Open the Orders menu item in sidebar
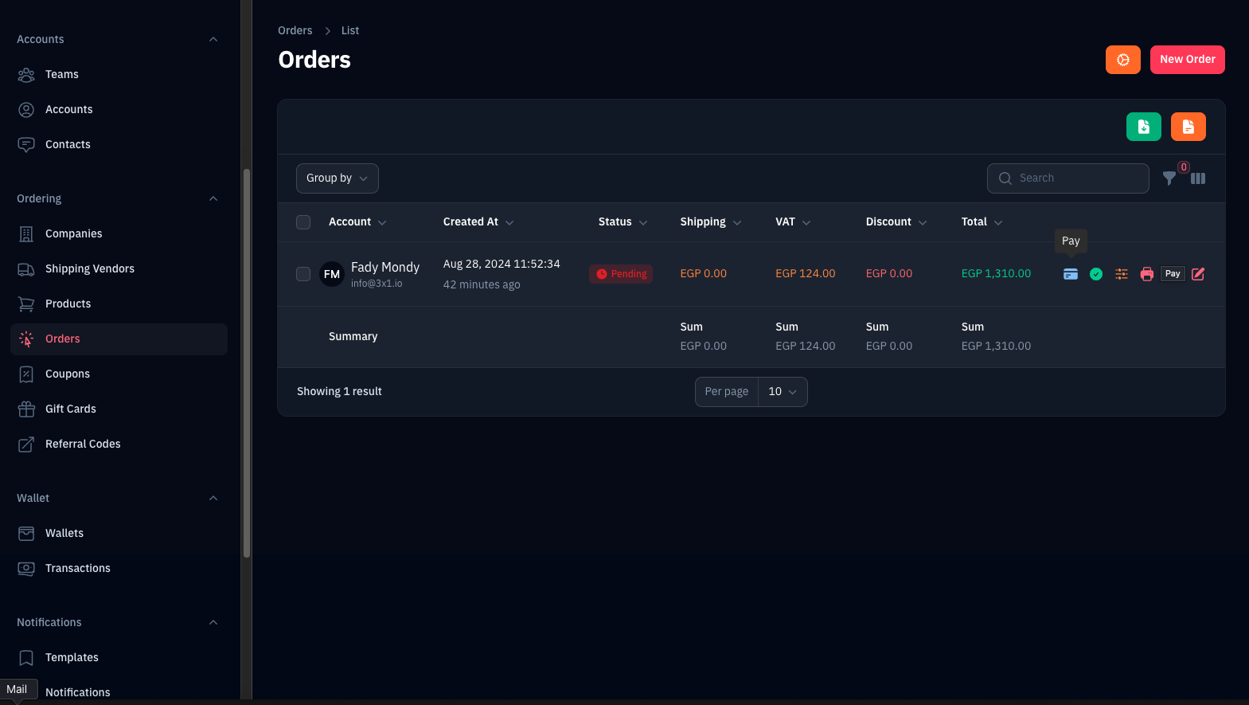Image resolution: width=1249 pixels, height=705 pixels. [119, 339]
